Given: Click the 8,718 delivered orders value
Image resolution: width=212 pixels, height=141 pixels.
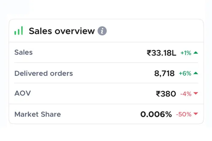Looking at the screenshot, I should (x=164, y=73).
